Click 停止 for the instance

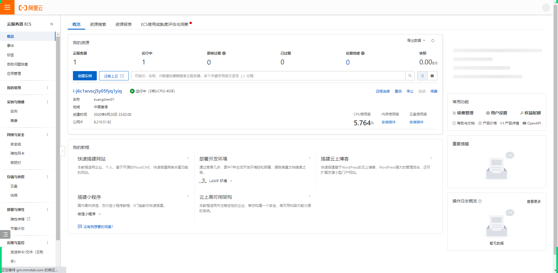[x=410, y=91]
